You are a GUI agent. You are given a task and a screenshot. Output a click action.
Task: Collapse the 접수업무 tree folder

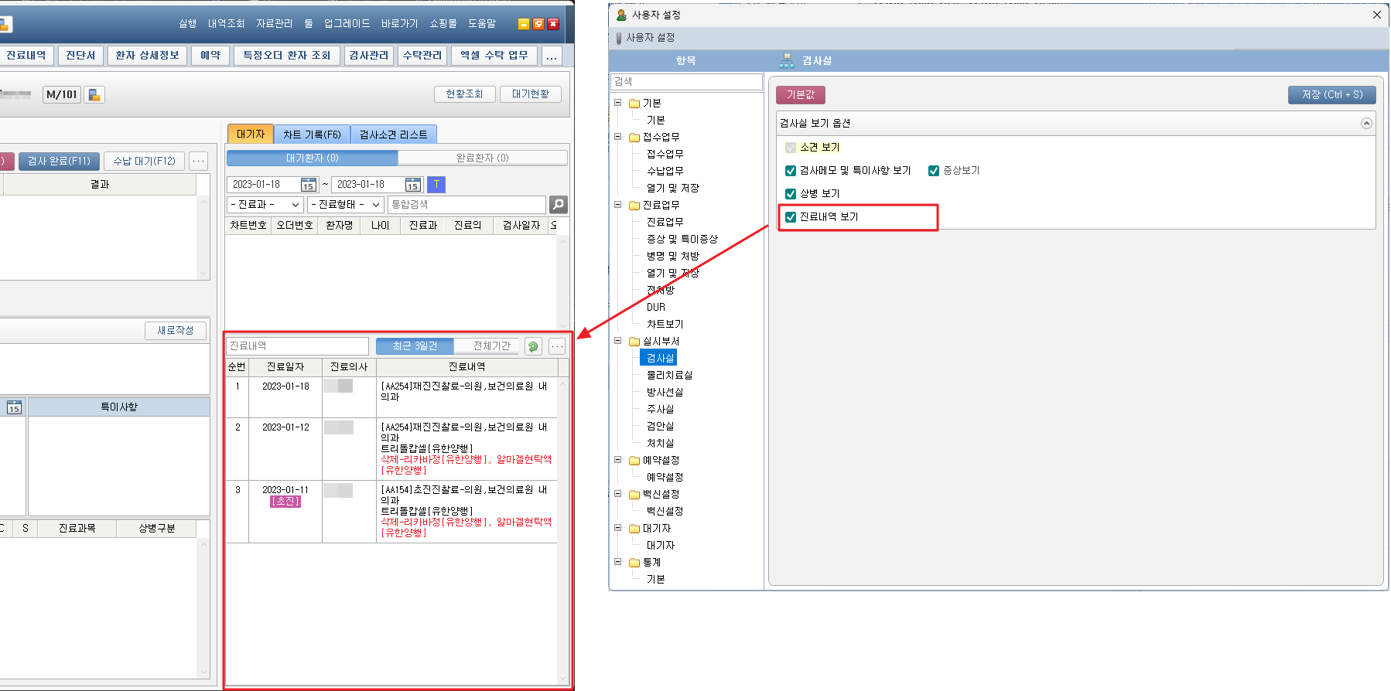[x=618, y=137]
